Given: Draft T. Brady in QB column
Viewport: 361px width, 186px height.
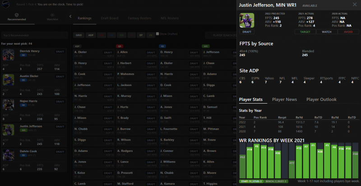Looking at the screenshot, I should (151, 118).
